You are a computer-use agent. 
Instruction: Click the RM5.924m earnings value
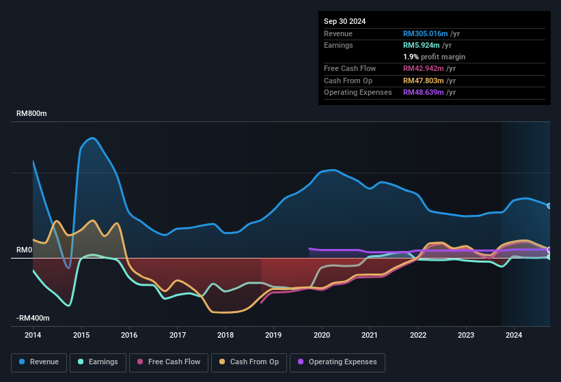[422, 45]
